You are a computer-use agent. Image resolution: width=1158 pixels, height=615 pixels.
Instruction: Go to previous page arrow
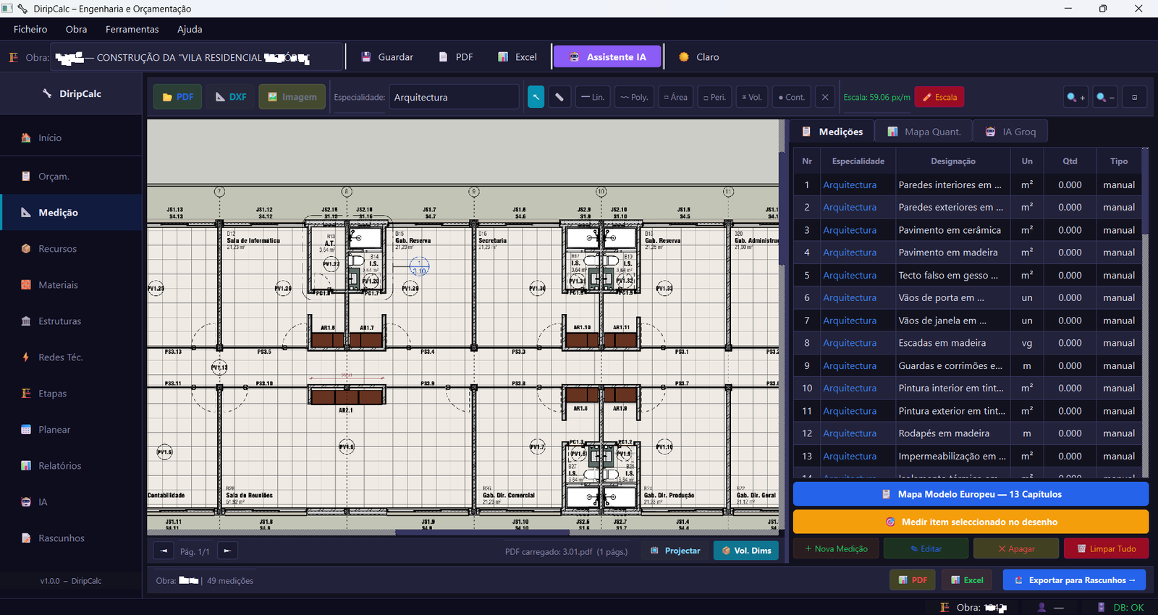click(164, 551)
